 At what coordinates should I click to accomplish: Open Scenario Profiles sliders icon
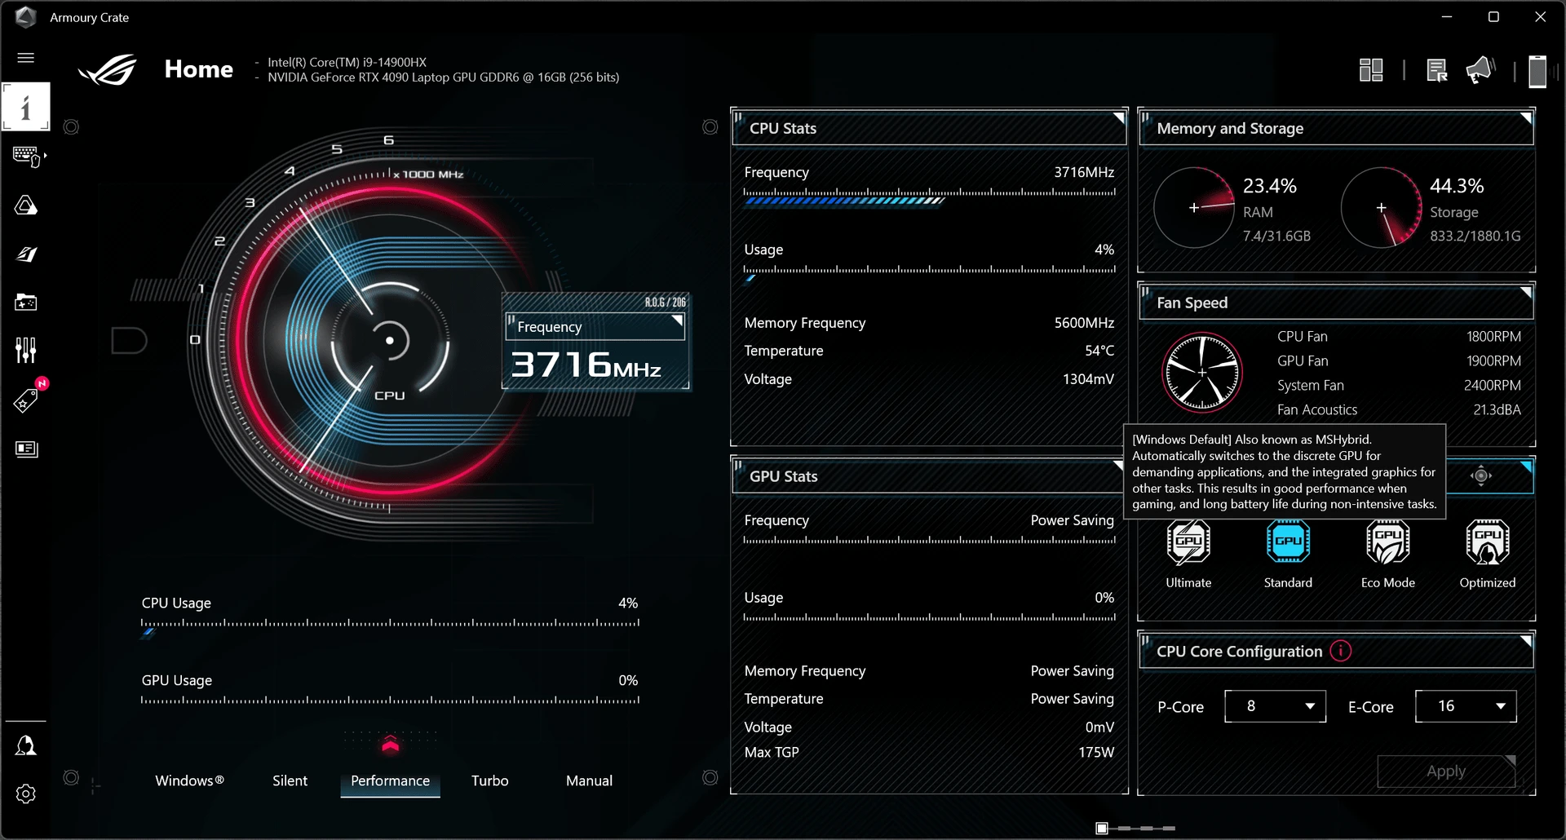26,351
